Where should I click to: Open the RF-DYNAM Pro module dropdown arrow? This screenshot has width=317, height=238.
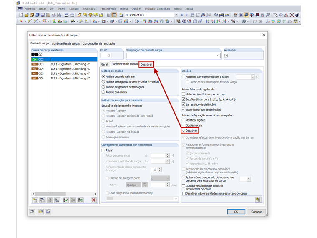click(176, 15)
